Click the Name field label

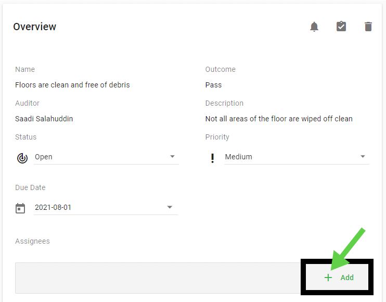(x=25, y=69)
